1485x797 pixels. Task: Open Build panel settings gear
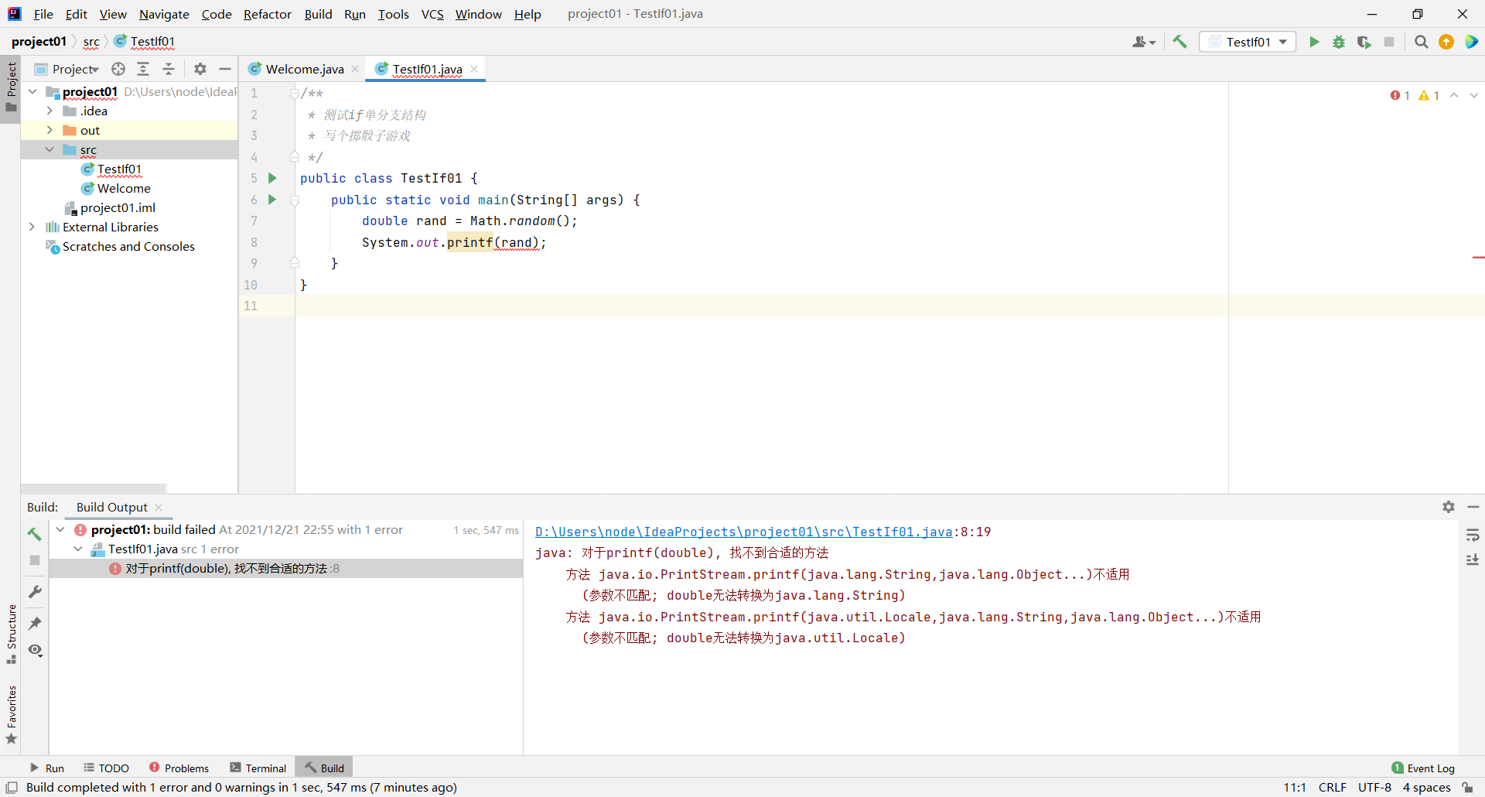(1449, 507)
